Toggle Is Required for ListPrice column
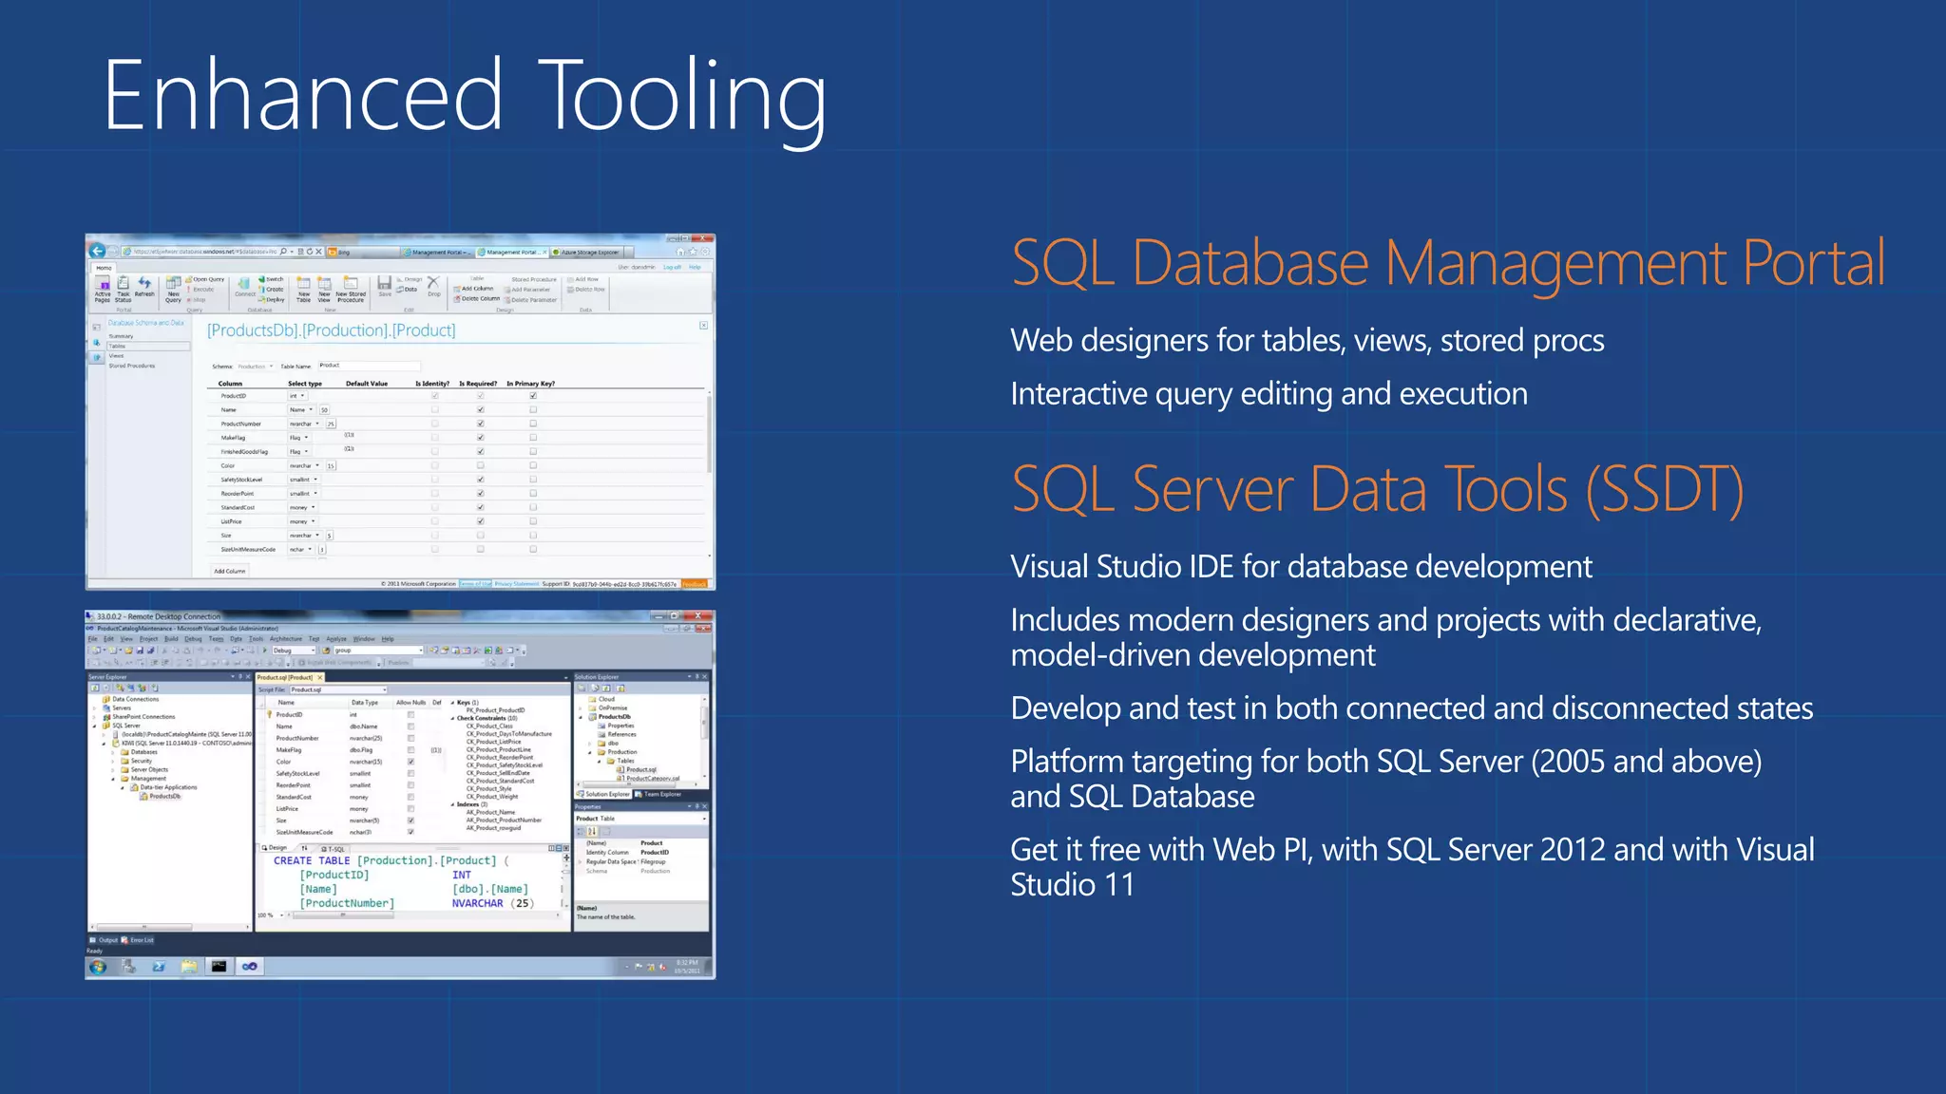The width and height of the screenshot is (1946, 1094). coord(481,521)
